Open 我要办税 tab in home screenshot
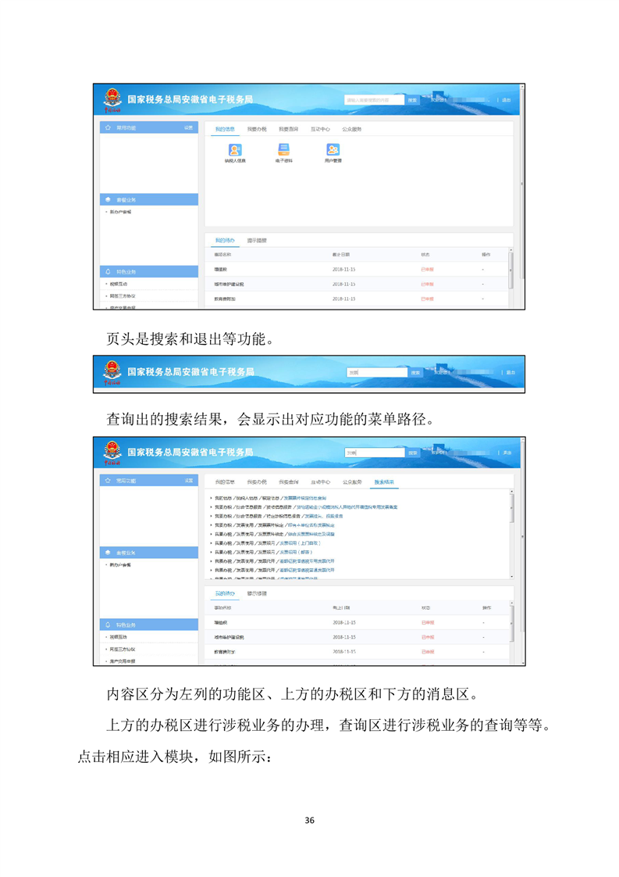This screenshot has height=877, width=619. [257, 129]
